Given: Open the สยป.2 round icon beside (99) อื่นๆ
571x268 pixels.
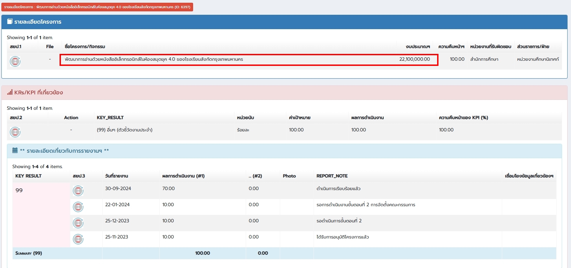Looking at the screenshot, I should coord(15,132).
